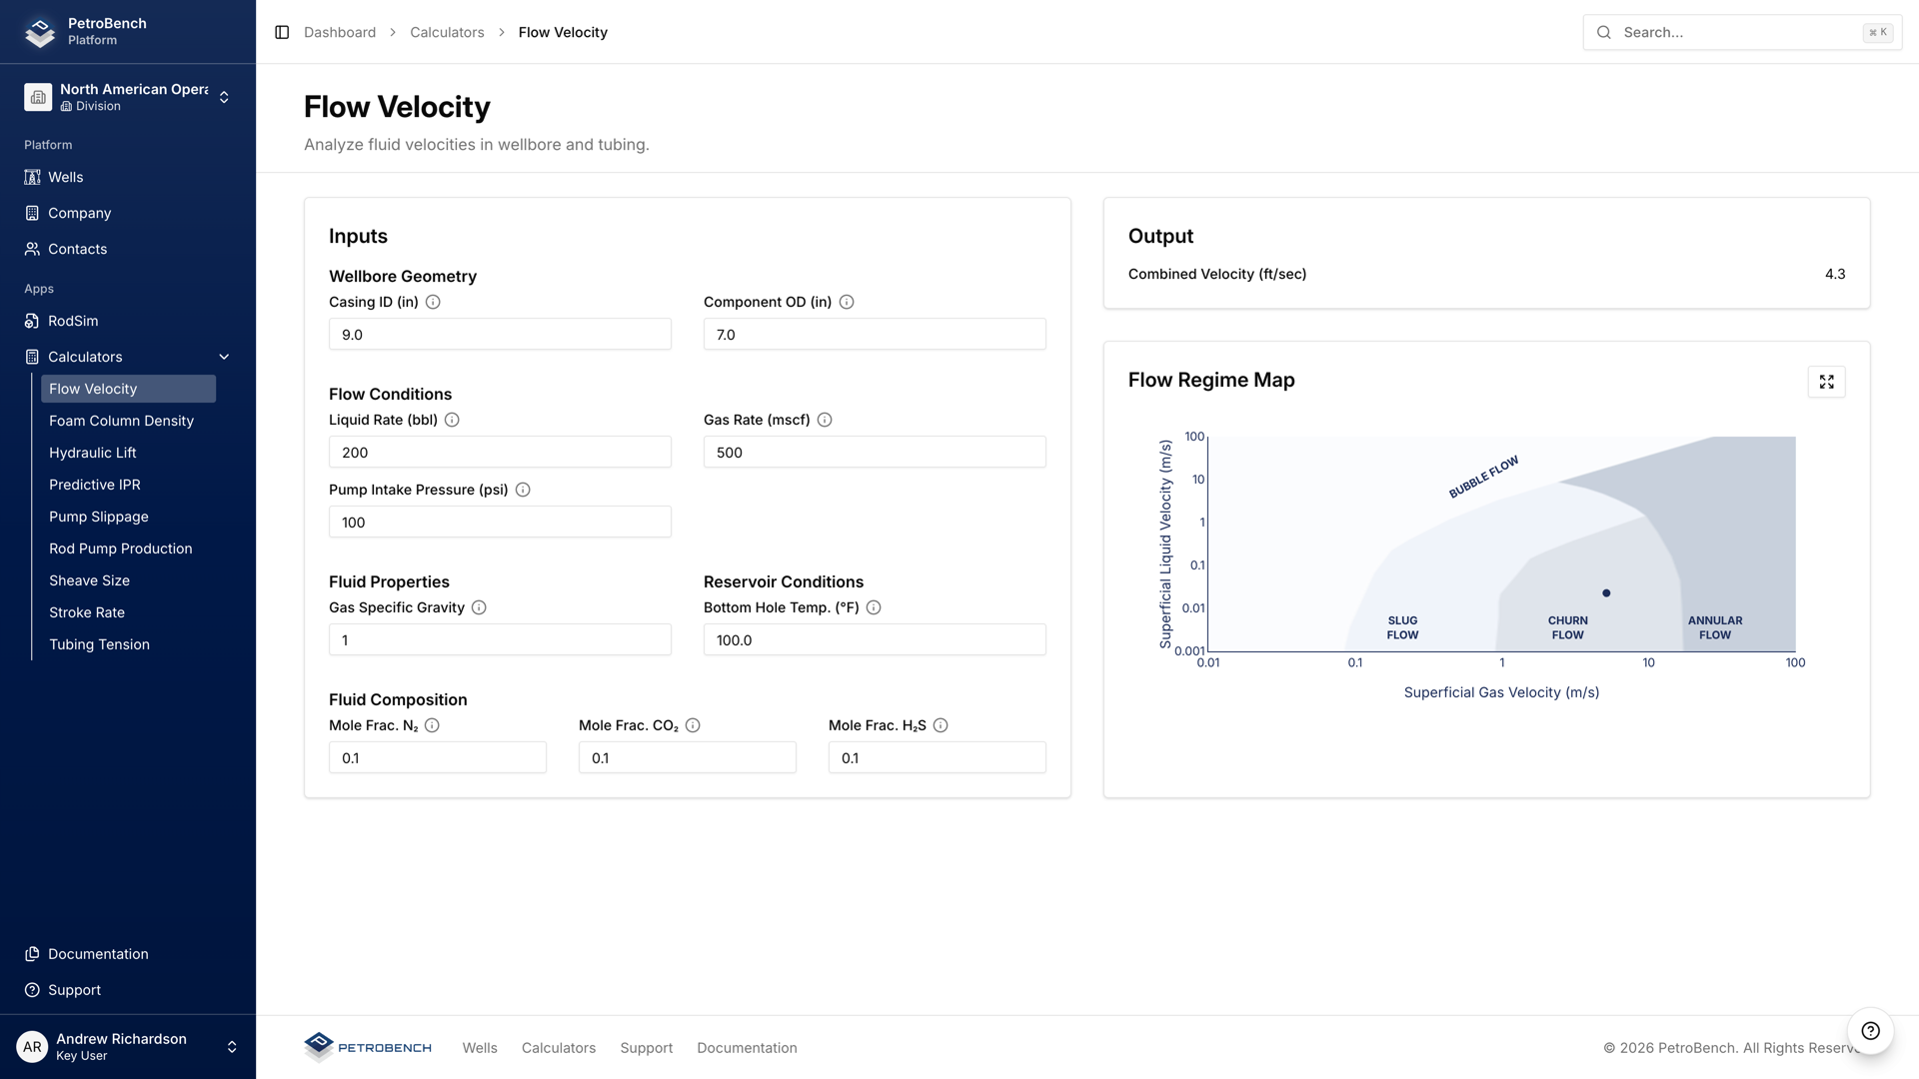Image resolution: width=1919 pixels, height=1079 pixels.
Task: Open the help question mark bubble
Action: [1871, 1031]
